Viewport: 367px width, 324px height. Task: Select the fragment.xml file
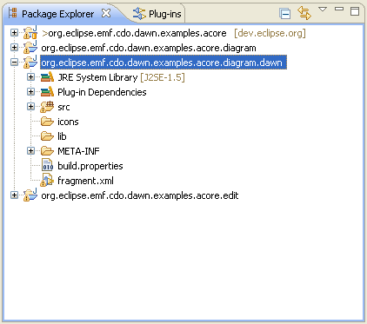tap(85, 182)
